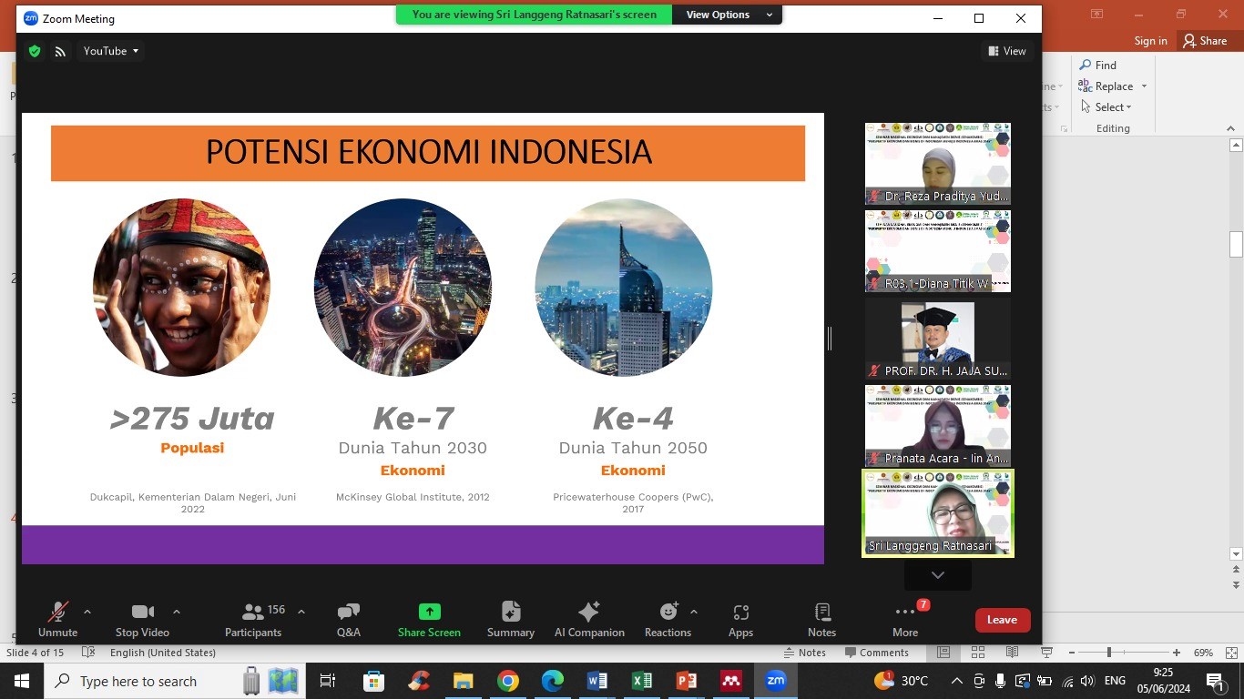Open Zoom Apps
The height and width of the screenshot is (699, 1244).
coord(740,619)
